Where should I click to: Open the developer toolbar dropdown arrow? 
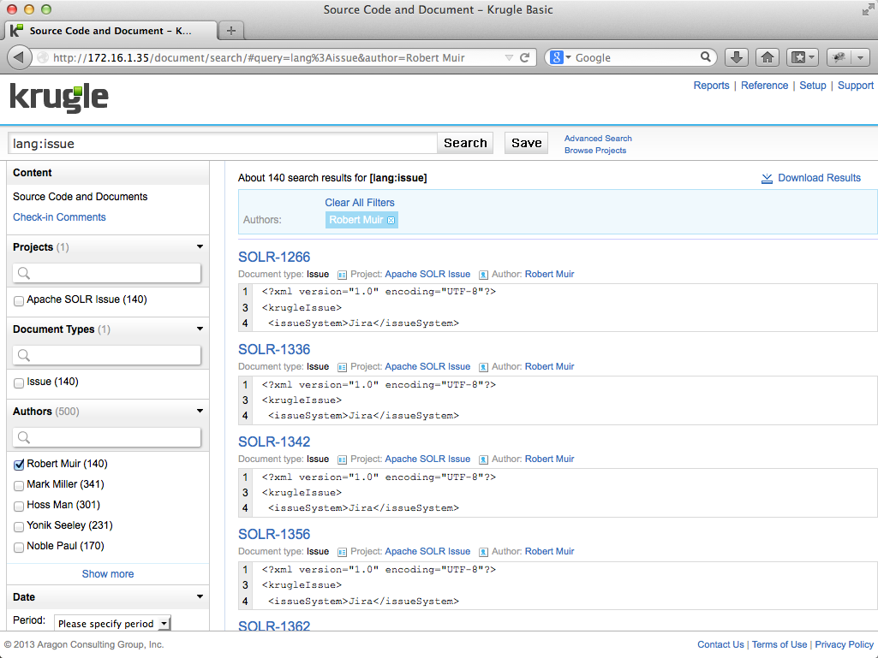(x=861, y=57)
